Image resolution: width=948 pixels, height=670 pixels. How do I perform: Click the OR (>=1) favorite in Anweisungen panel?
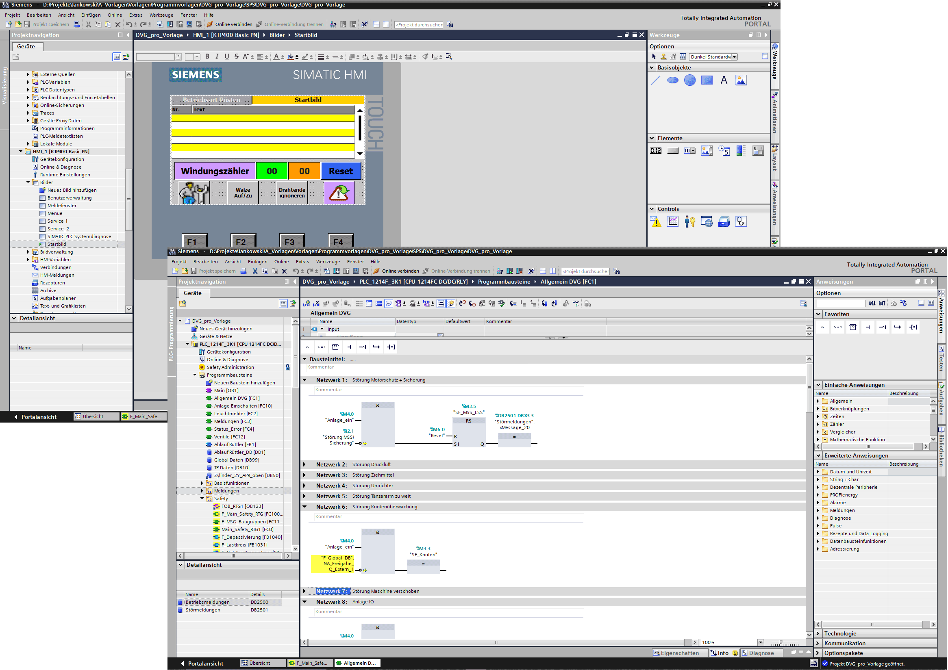click(838, 327)
